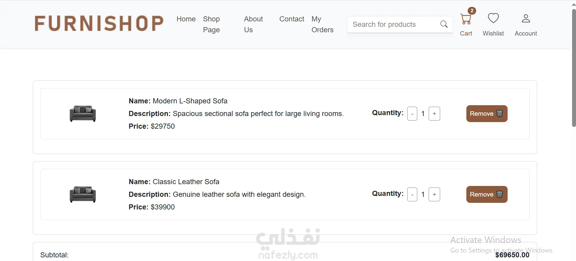Increase Modern L-Shaped Sofa quantity

(x=434, y=114)
